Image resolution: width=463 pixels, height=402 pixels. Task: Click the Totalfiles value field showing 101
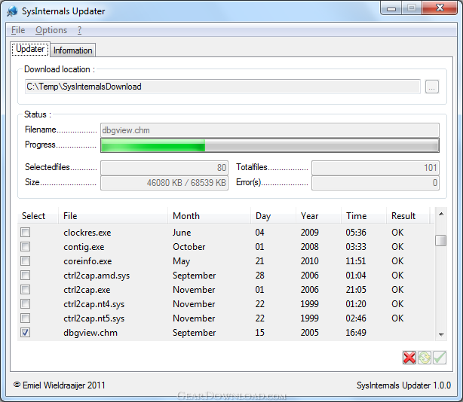(376, 168)
